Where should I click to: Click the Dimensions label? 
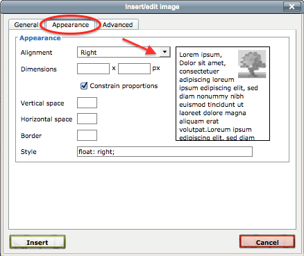click(39, 69)
